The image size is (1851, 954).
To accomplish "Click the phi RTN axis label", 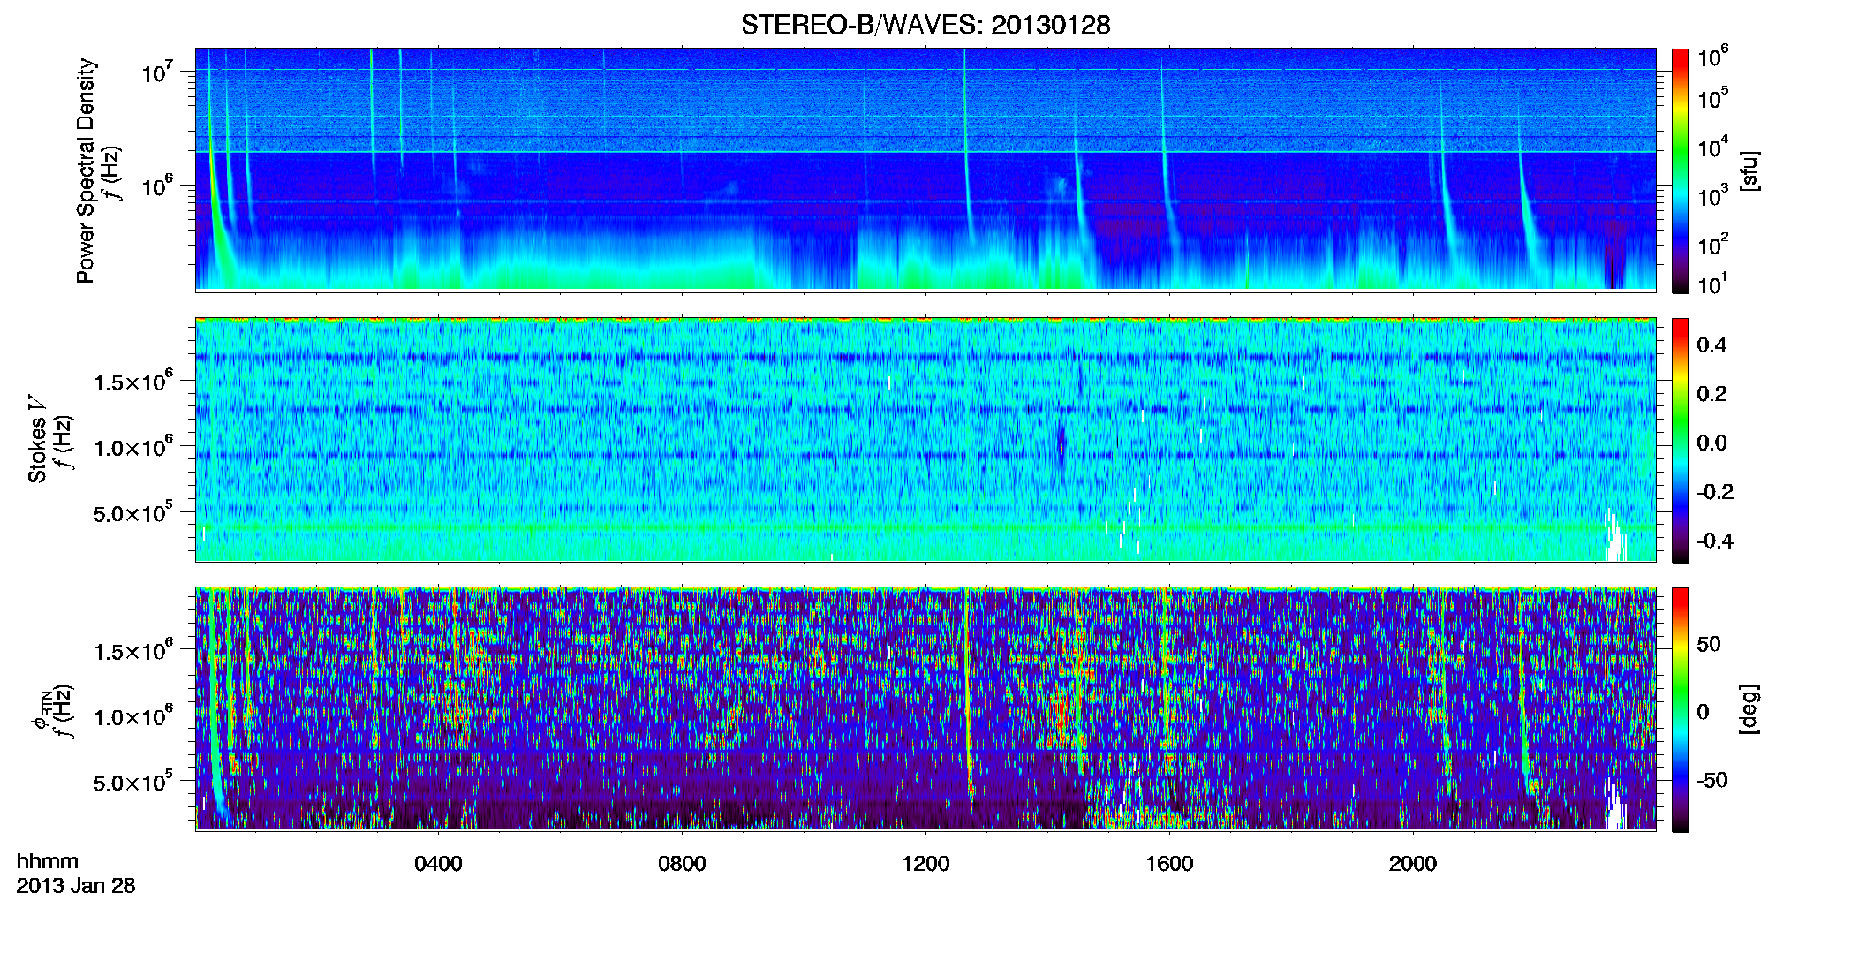I will (x=42, y=712).
